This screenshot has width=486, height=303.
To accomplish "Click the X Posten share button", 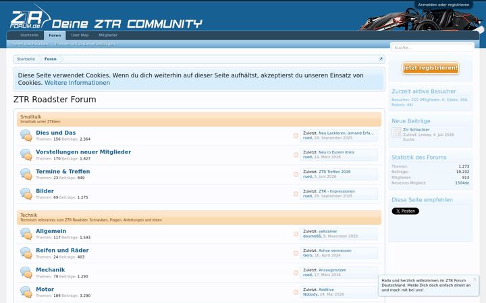I will [x=406, y=211].
